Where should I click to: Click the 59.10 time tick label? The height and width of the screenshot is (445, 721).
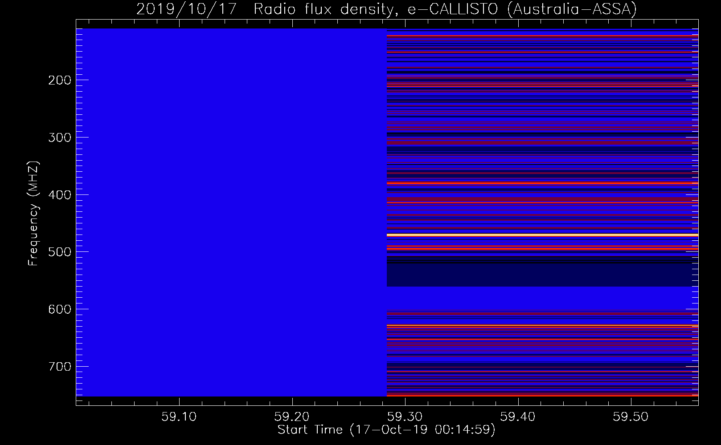(x=179, y=417)
